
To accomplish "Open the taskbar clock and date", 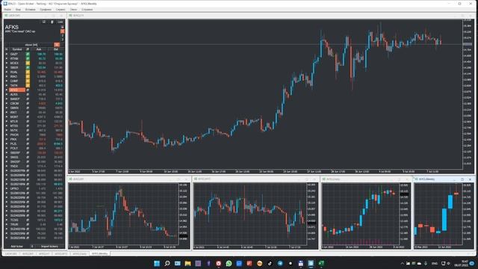I will click(x=461, y=263).
